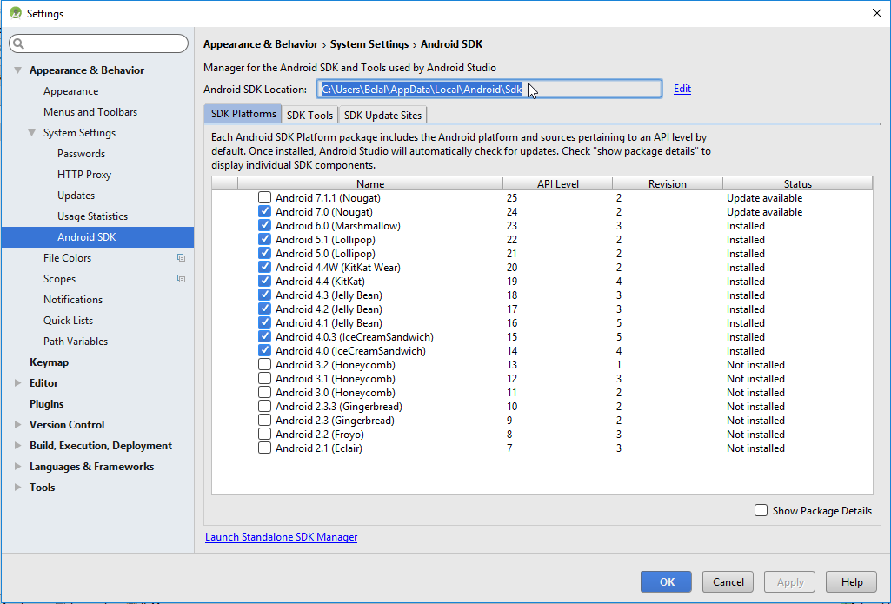Image resolution: width=891 pixels, height=604 pixels.
Task: Sort by the API Level column header
Action: click(557, 183)
